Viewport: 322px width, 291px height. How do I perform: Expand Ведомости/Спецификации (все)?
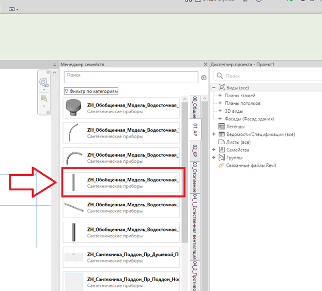214,134
